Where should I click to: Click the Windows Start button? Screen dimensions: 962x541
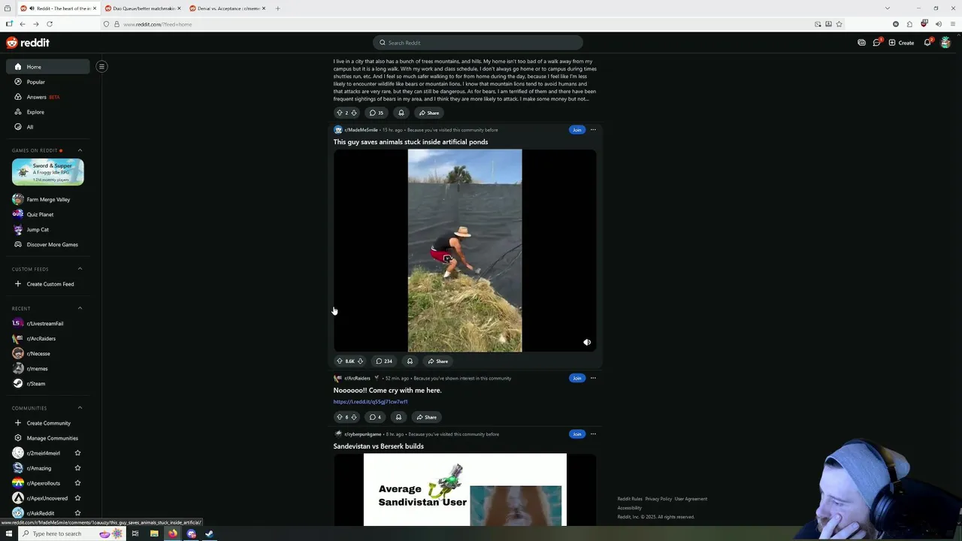coord(8,533)
